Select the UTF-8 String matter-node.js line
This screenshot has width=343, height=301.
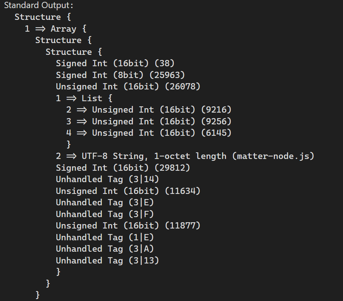(x=185, y=156)
